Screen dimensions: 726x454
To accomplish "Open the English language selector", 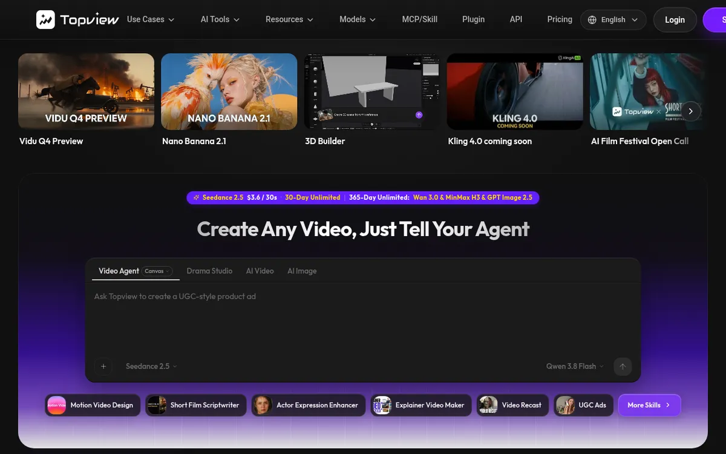I will point(613,20).
